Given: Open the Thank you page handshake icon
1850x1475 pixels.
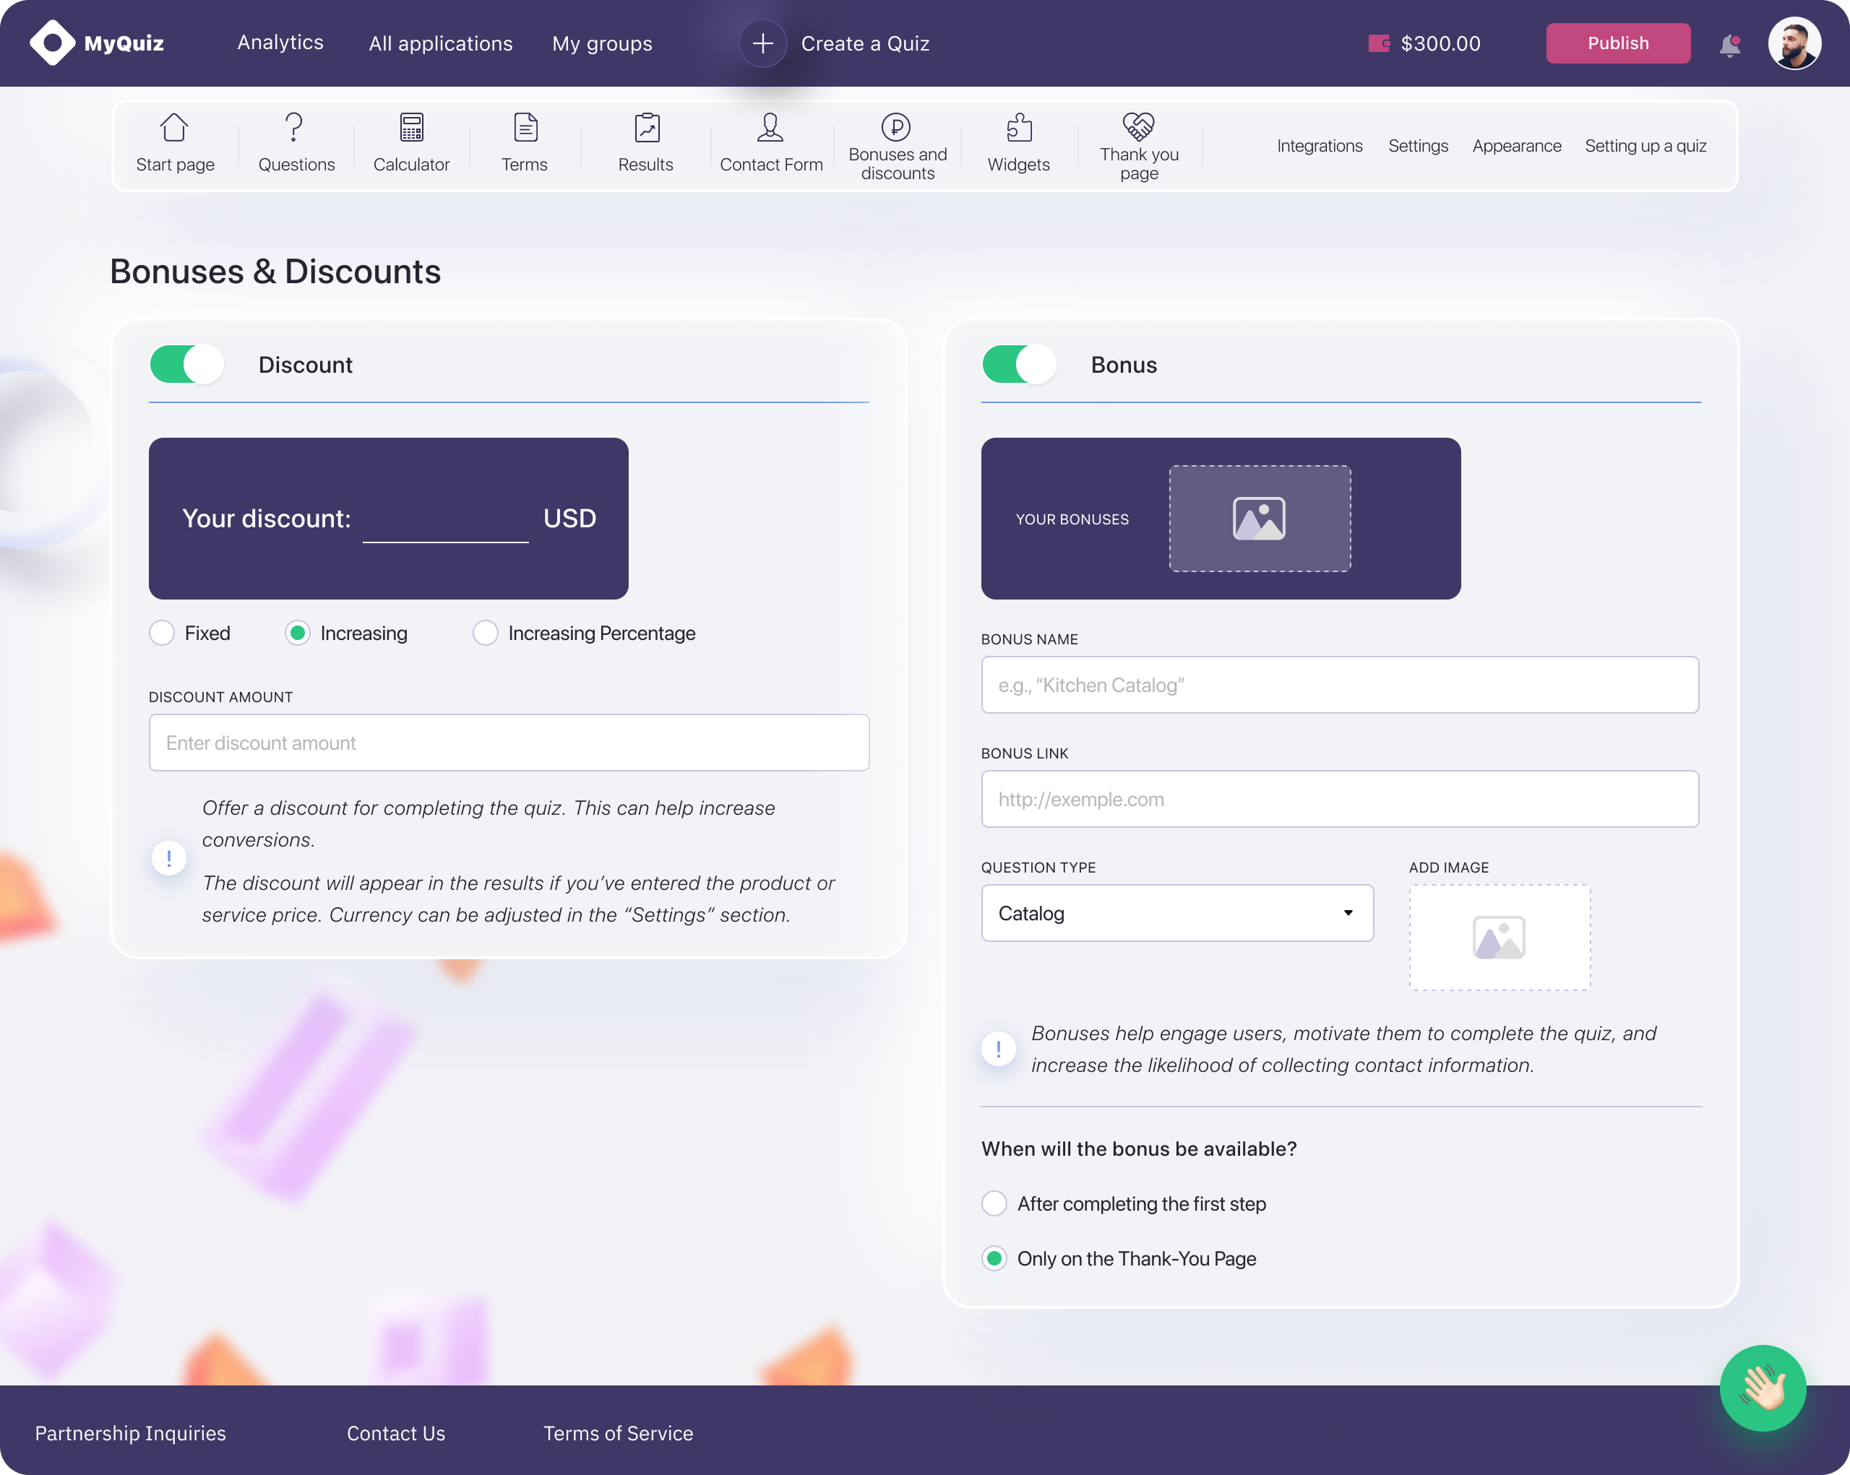Looking at the screenshot, I should point(1137,126).
